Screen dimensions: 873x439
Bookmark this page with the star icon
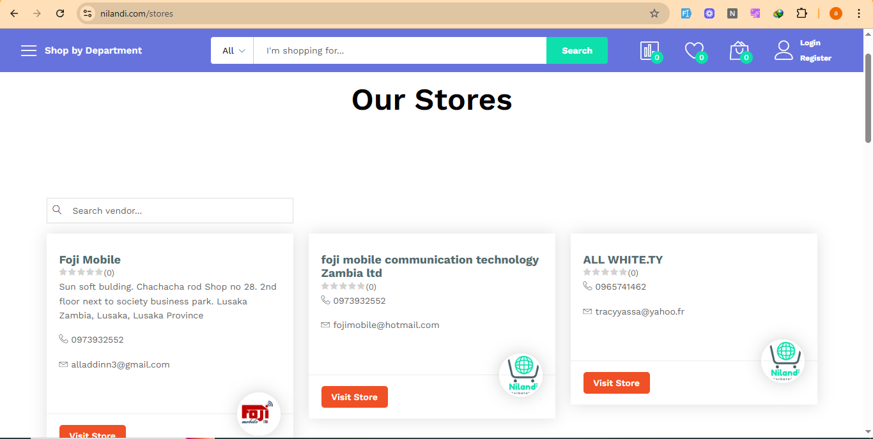pos(654,13)
